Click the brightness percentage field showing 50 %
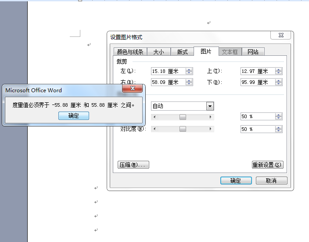This screenshot has height=242, width=309. [x=258, y=116]
